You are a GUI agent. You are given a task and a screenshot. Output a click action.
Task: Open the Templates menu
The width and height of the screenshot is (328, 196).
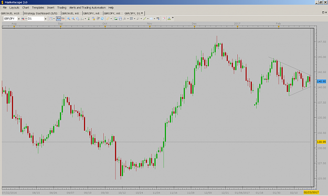click(38, 7)
